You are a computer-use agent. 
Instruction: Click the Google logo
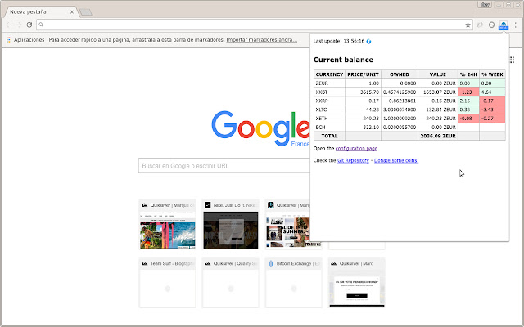(x=260, y=128)
